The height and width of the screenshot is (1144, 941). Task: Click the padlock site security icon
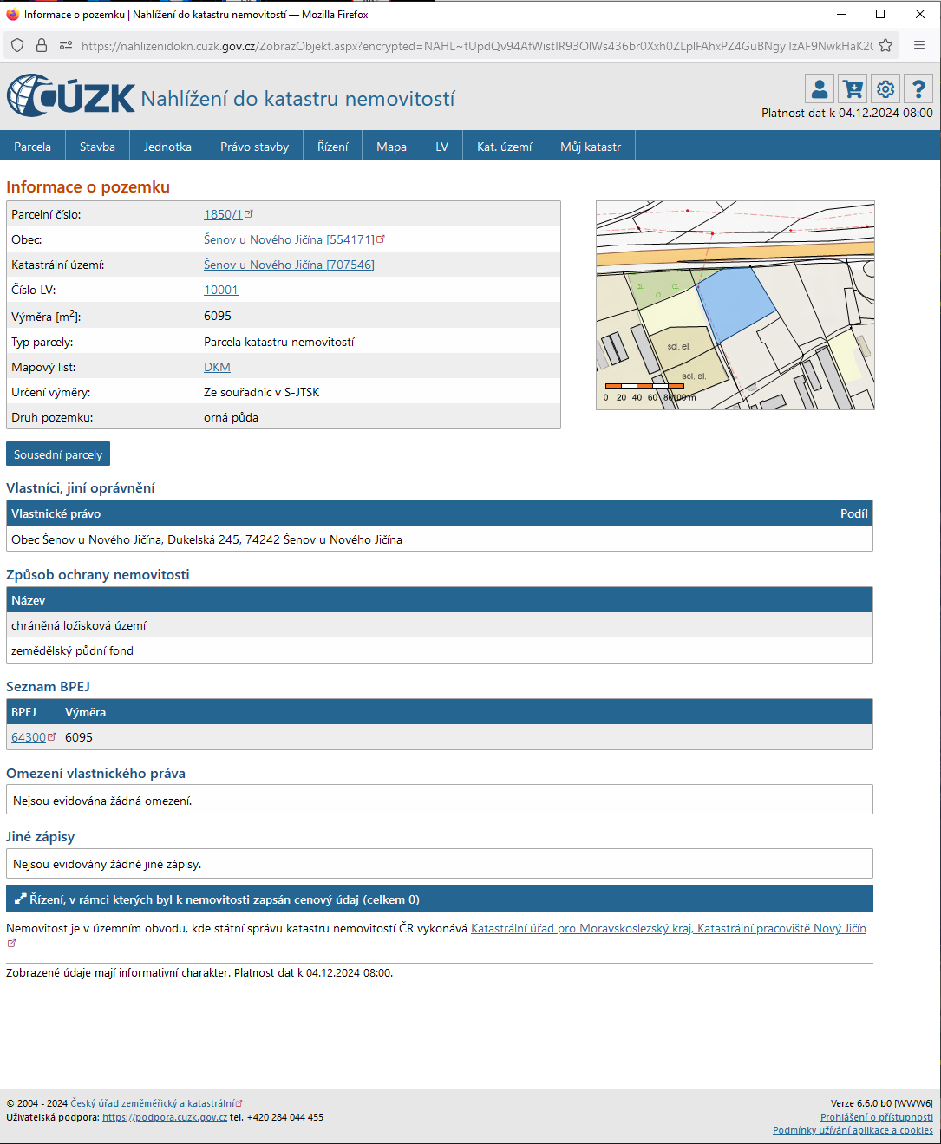pyautogui.click(x=42, y=46)
